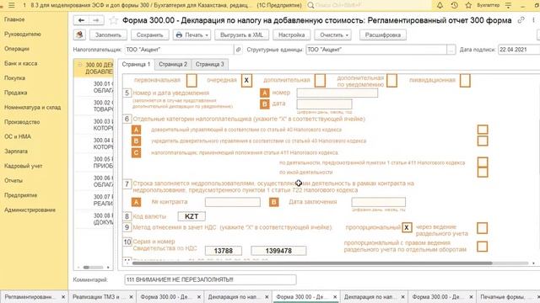Open Налогоплательщик field link icon

point(238,50)
